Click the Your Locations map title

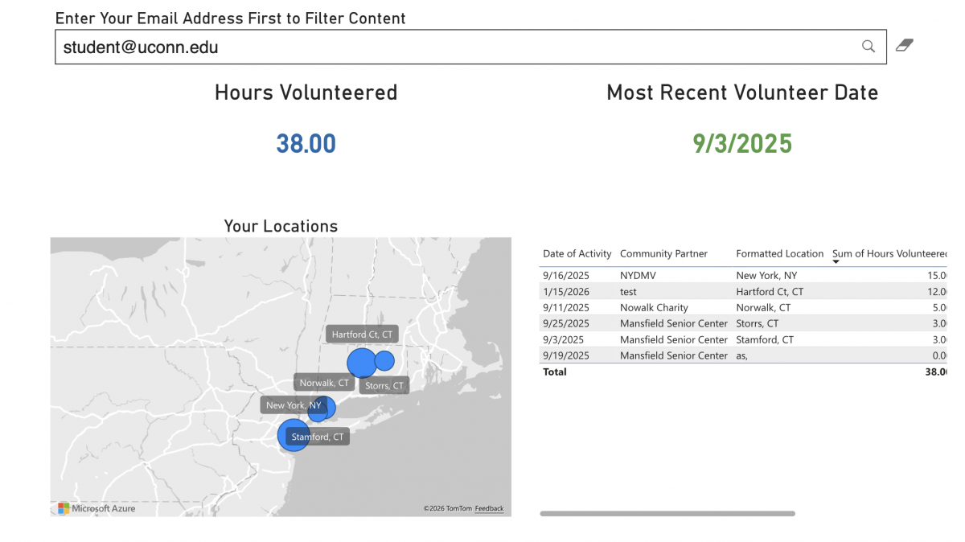pos(281,226)
